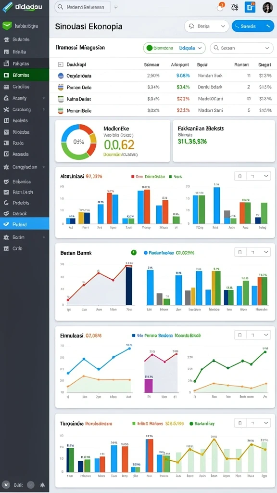Click the pin icon next to search bar
This screenshot has width=277, height=493.
pyautogui.click(x=115, y=7)
